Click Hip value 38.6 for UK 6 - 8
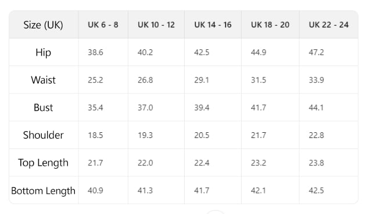 click(95, 52)
